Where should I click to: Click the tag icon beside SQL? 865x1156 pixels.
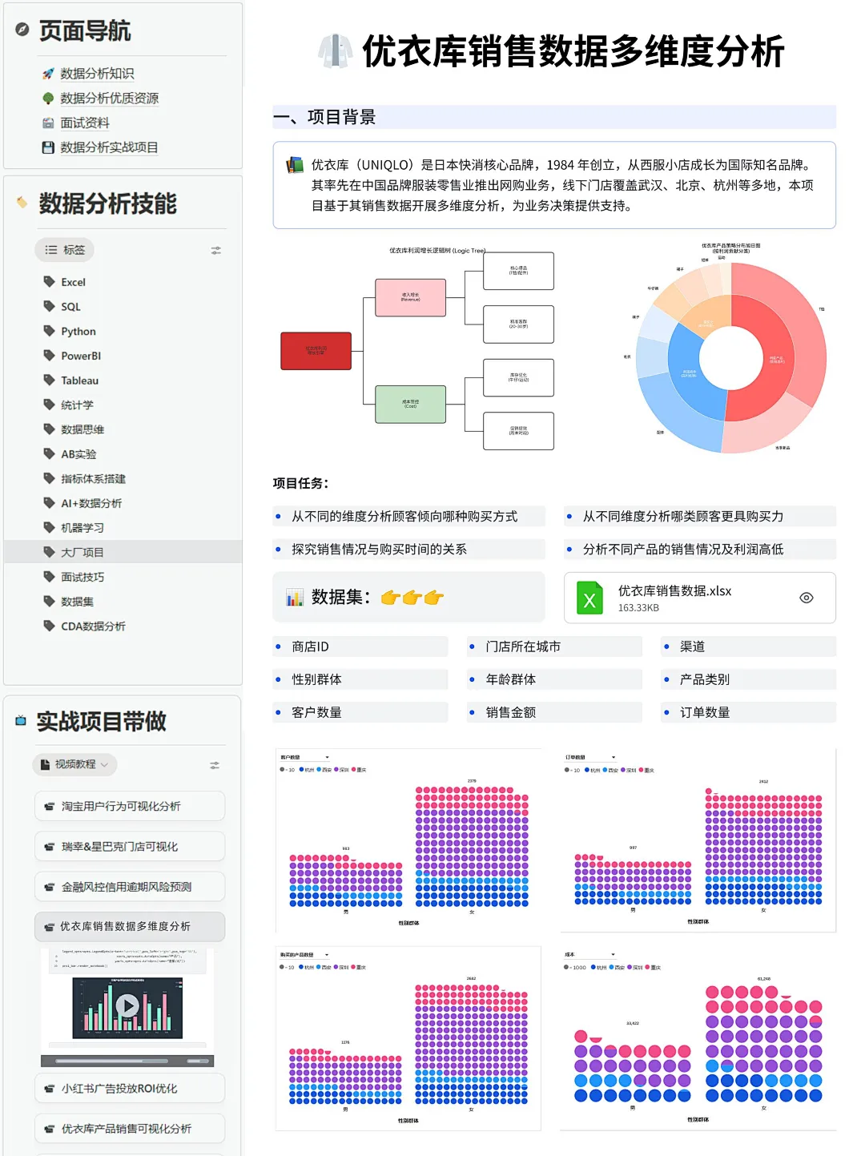pos(49,306)
